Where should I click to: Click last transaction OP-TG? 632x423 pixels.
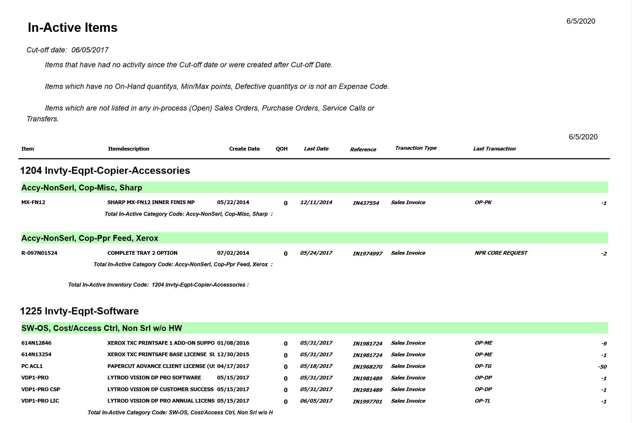[483, 366]
